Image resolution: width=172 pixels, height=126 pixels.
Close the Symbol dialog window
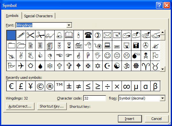[167, 5]
